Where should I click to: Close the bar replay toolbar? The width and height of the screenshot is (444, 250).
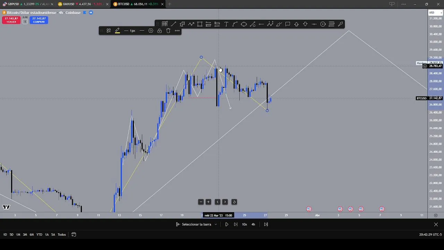point(436,224)
